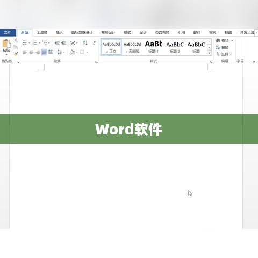
Task: Open the 查找 find dropdown arrow
Action: [232, 41]
